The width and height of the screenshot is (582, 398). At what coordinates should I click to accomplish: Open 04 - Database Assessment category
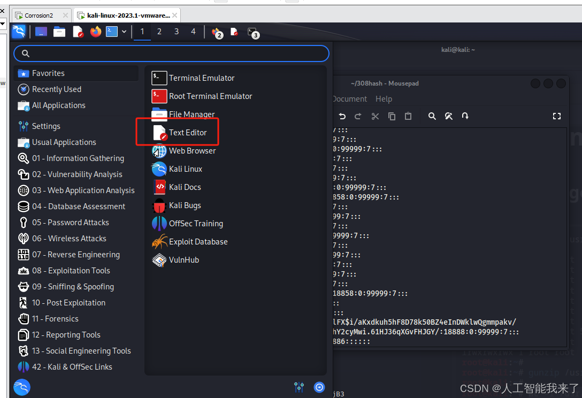point(76,206)
